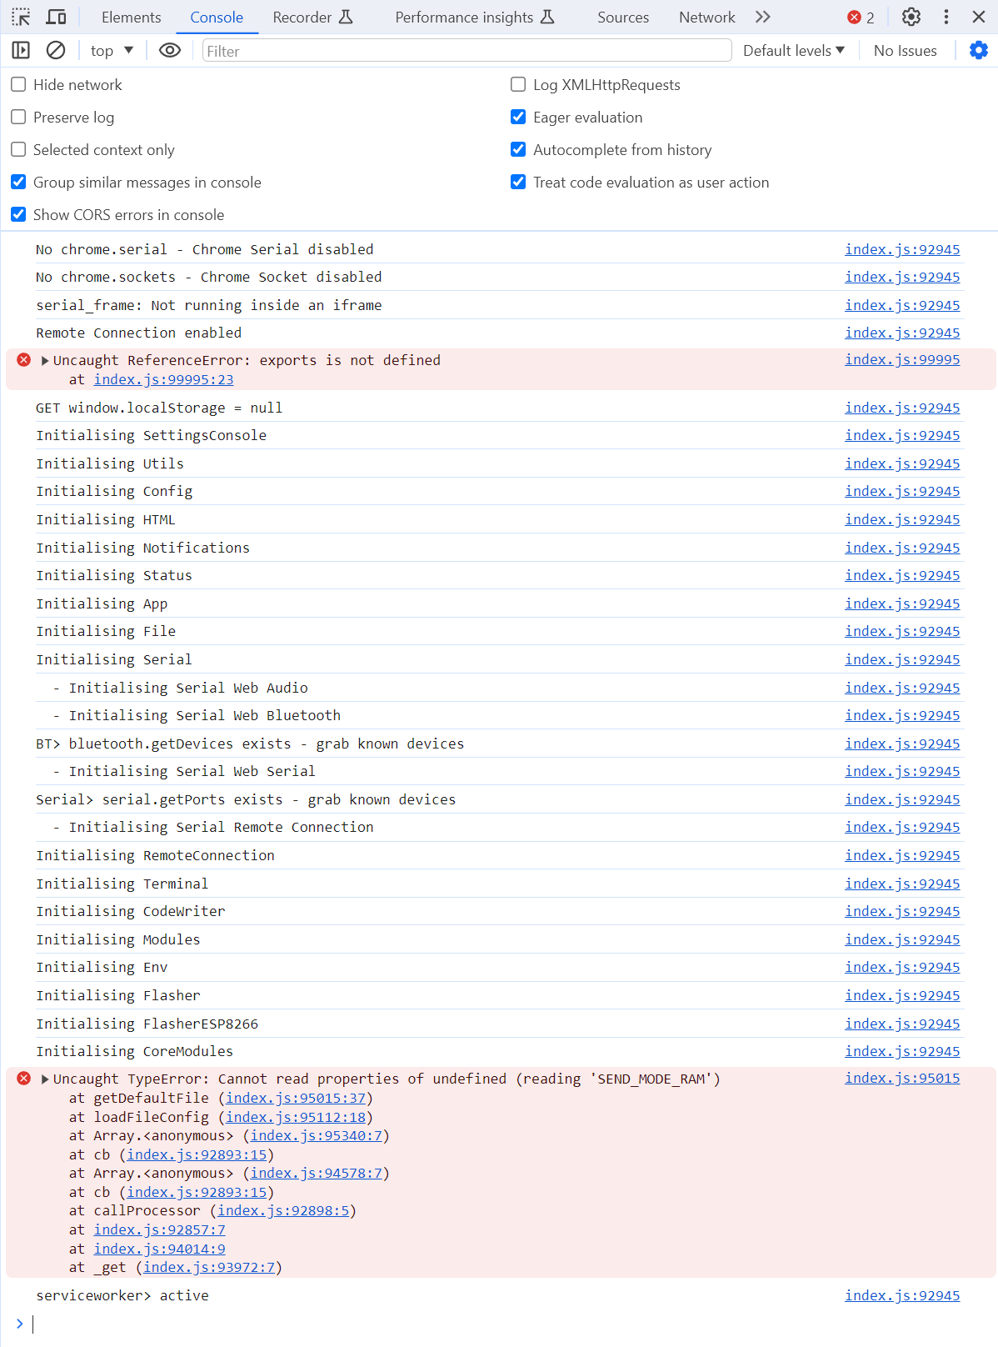
Task: Show more tabs with the double chevron
Action: (x=762, y=17)
